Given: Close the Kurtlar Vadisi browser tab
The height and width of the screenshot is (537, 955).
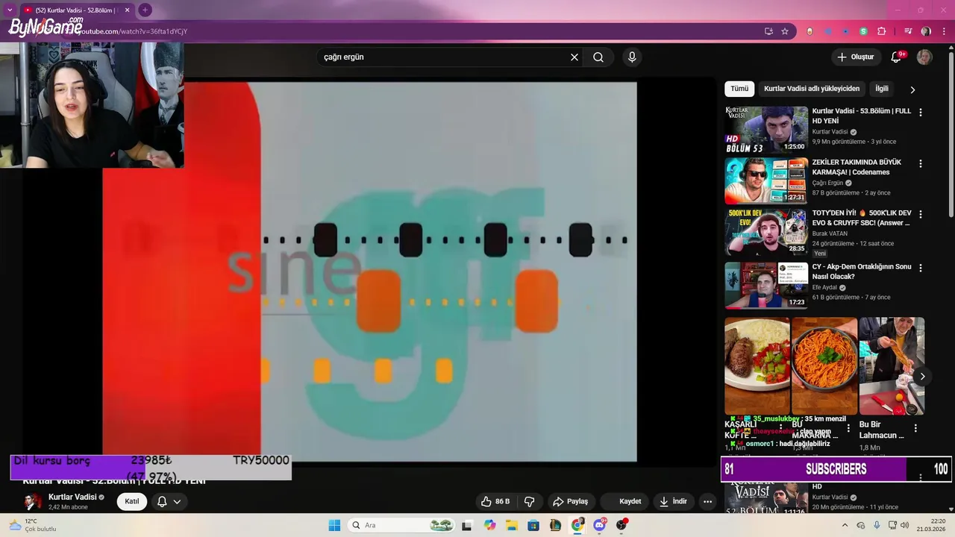Looking at the screenshot, I should point(127,10).
